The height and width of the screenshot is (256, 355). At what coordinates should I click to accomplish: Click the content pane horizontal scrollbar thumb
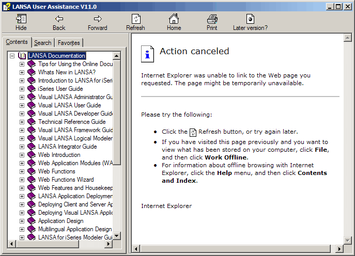[x=235, y=249]
